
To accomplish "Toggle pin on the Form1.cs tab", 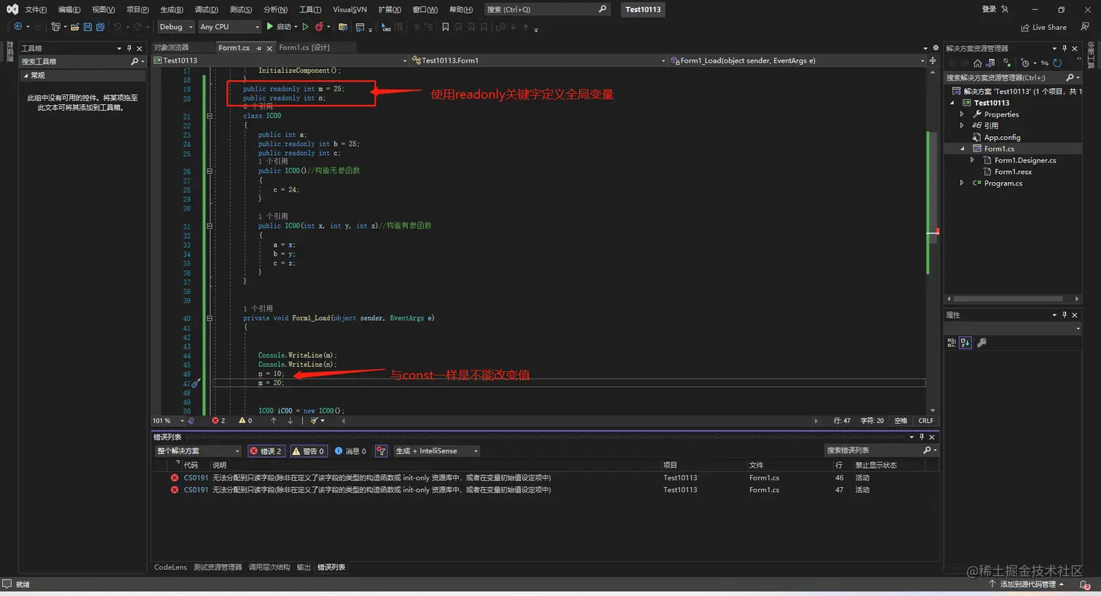I will tap(259, 48).
